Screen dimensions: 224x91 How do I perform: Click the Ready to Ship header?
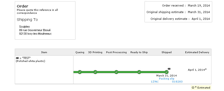click(139, 52)
